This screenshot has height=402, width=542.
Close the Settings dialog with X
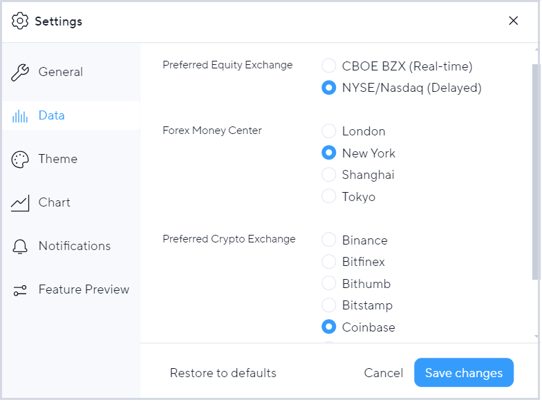click(513, 21)
